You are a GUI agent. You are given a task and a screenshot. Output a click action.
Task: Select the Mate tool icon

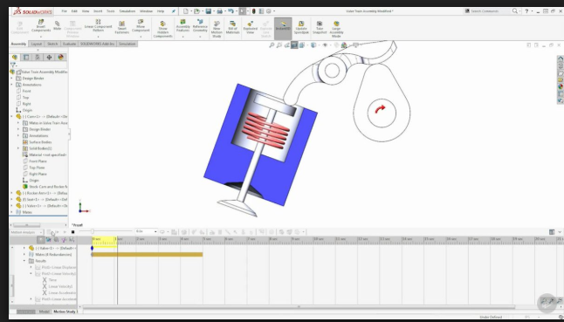[x=58, y=25]
